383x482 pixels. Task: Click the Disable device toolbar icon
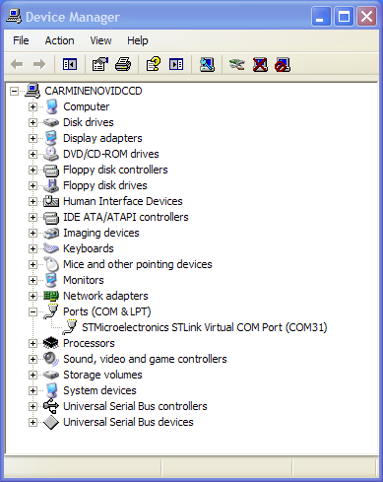[x=283, y=64]
